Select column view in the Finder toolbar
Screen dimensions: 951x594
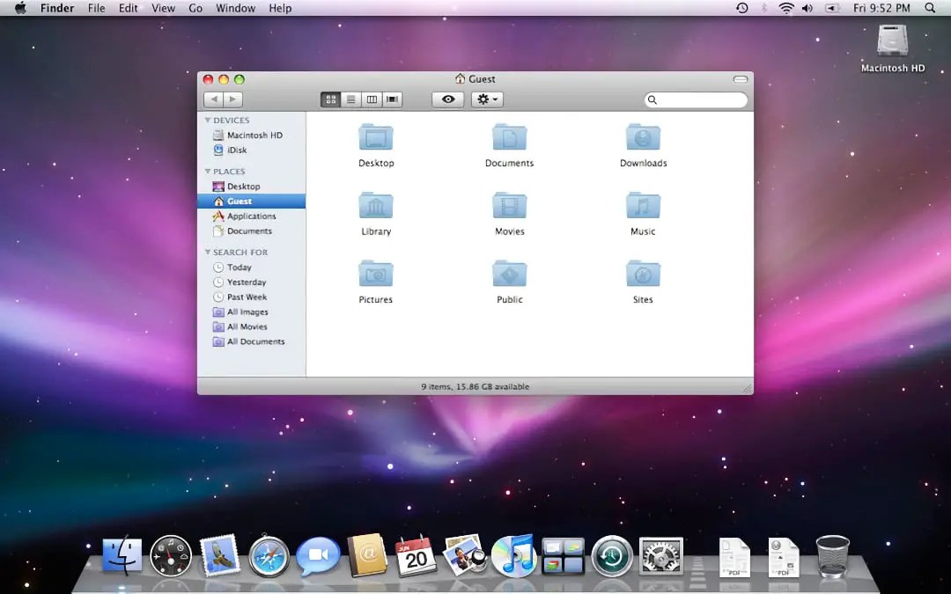point(371,99)
